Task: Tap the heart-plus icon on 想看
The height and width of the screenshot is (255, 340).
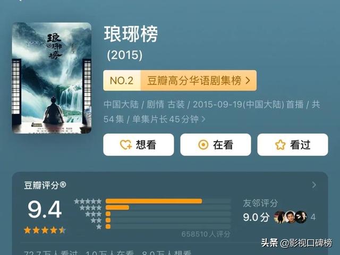Action: tap(126, 145)
